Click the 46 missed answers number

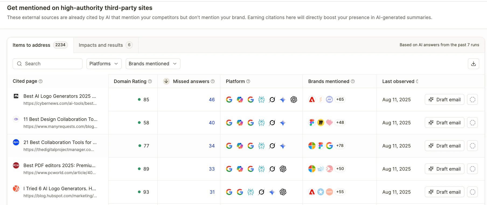(x=212, y=100)
